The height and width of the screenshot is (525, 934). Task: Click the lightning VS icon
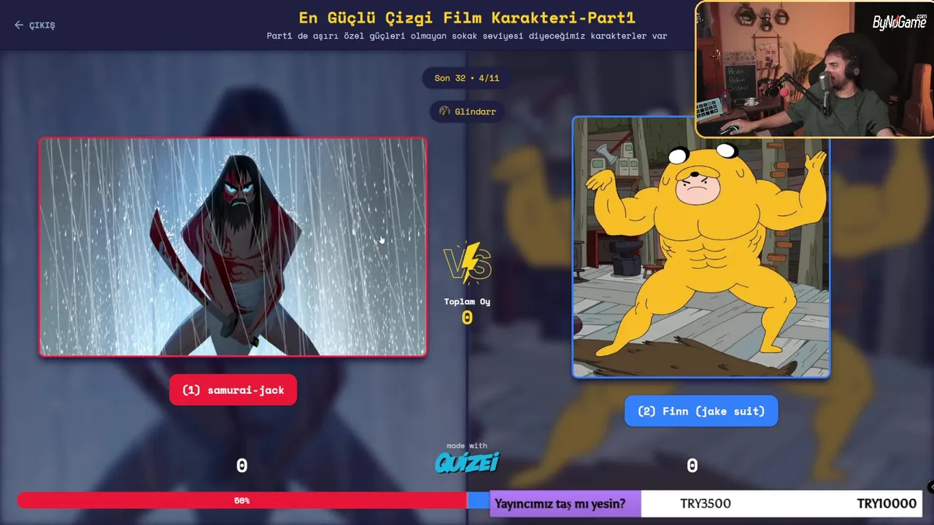[468, 263]
